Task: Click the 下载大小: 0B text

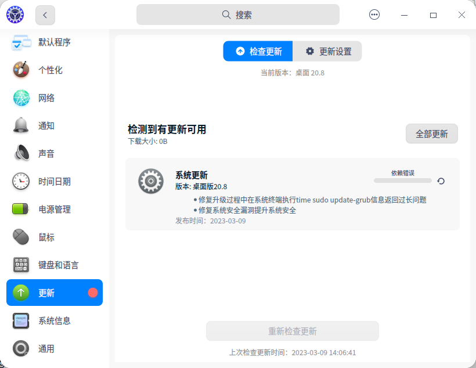Action: (147, 142)
